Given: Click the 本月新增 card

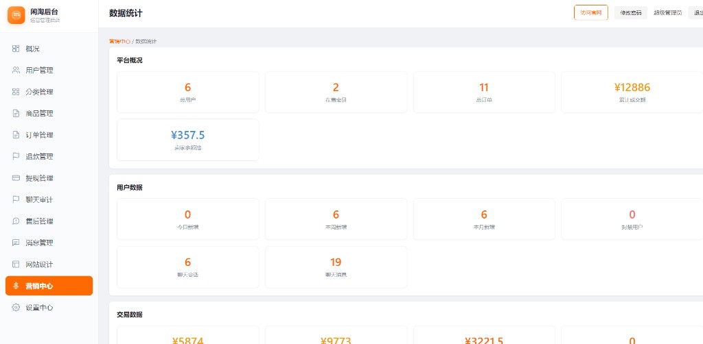Looking at the screenshot, I should click(x=484, y=219).
